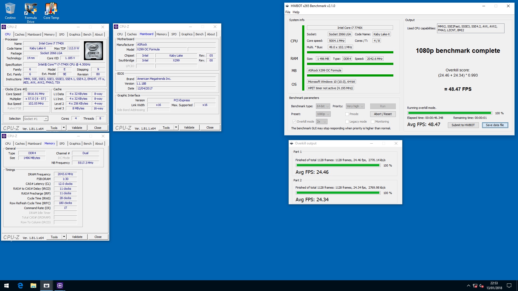Image resolution: width=518 pixels, height=291 pixels.
Task: Switch to Bench tab in CPU-Z Memory window
Action: (87, 144)
